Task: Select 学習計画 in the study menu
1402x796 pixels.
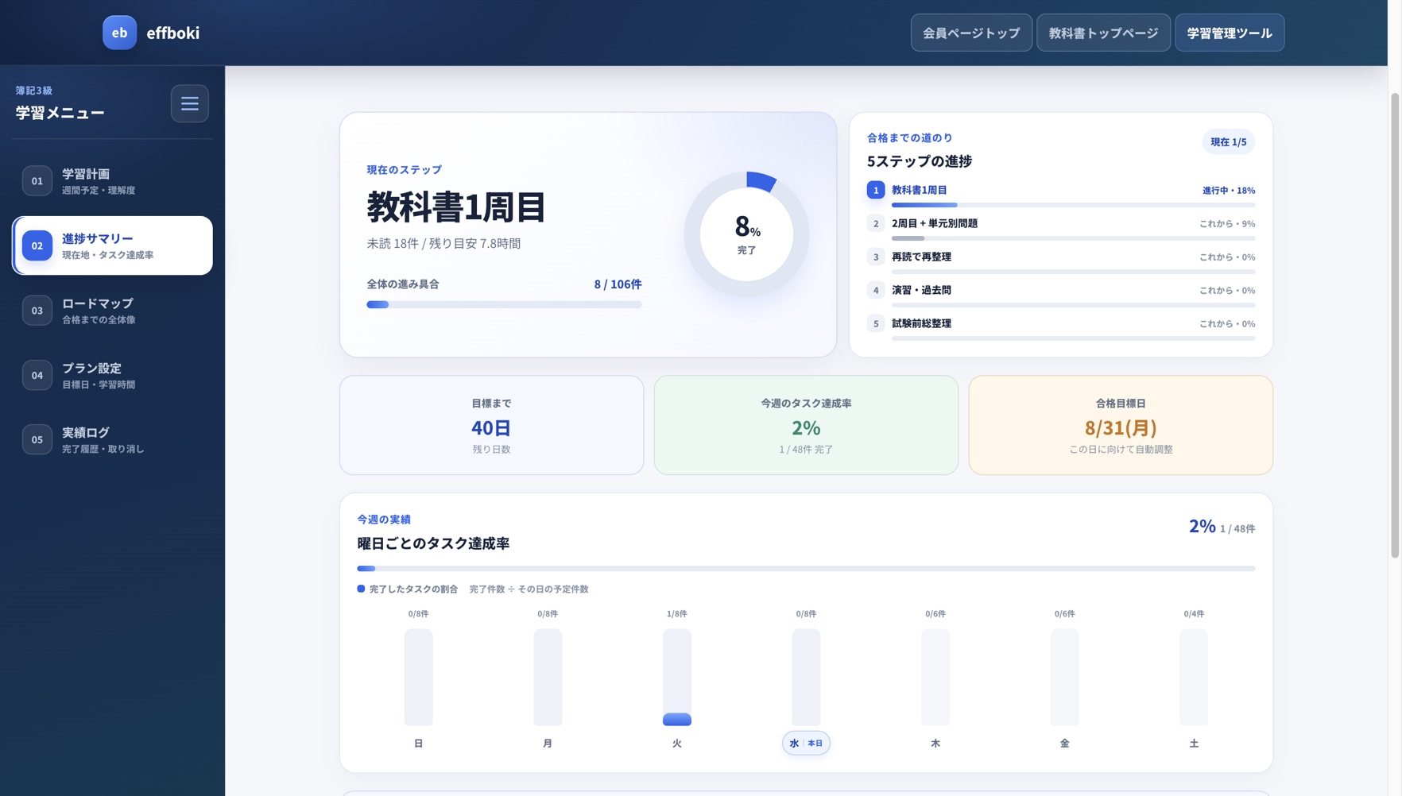Action: click(x=112, y=181)
